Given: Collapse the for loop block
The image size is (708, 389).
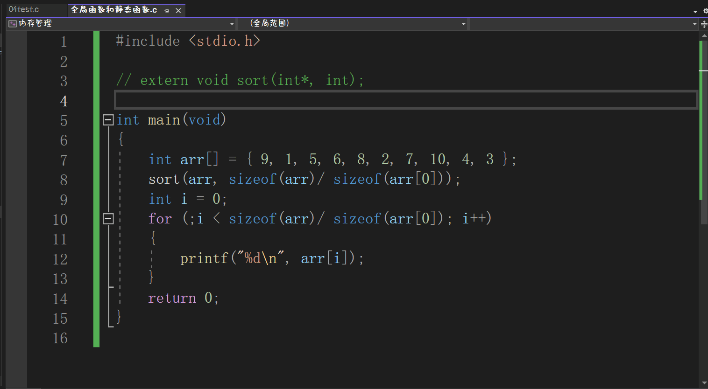Looking at the screenshot, I should (x=108, y=218).
